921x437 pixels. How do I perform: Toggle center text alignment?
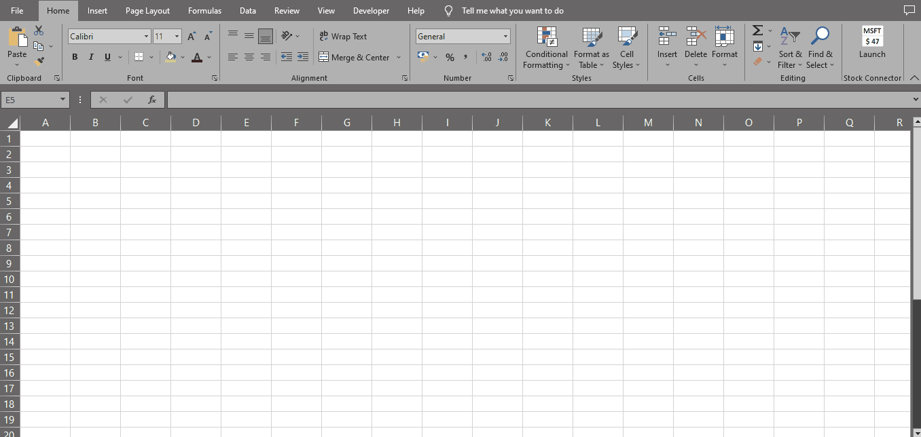click(x=249, y=57)
